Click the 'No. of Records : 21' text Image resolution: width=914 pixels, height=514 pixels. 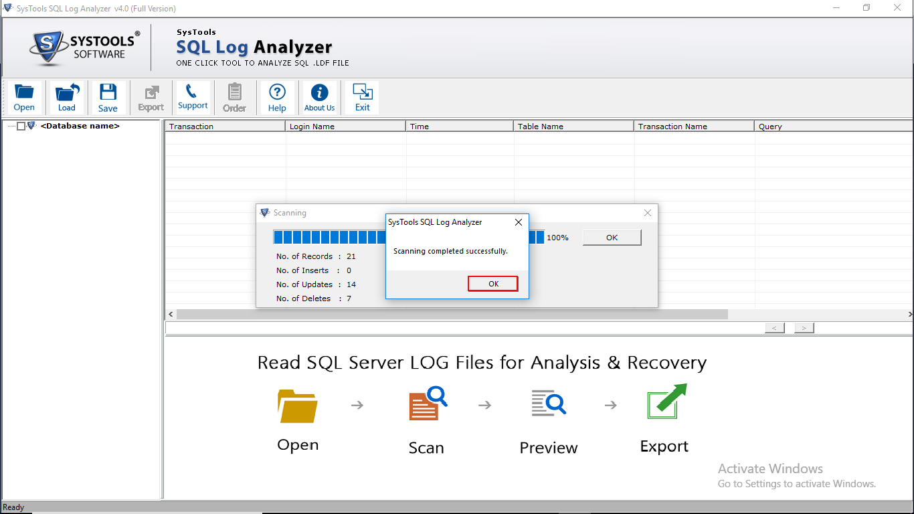[316, 256]
